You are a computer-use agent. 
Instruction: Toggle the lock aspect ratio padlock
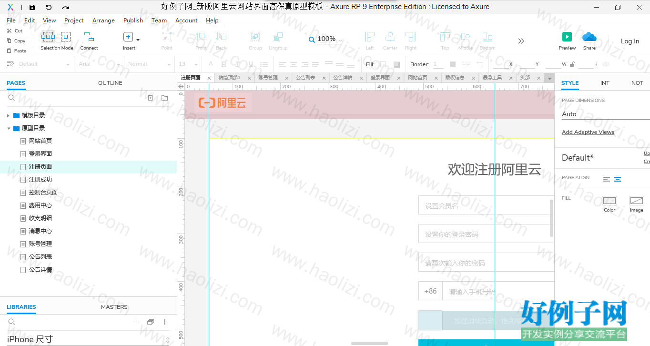(572, 64)
